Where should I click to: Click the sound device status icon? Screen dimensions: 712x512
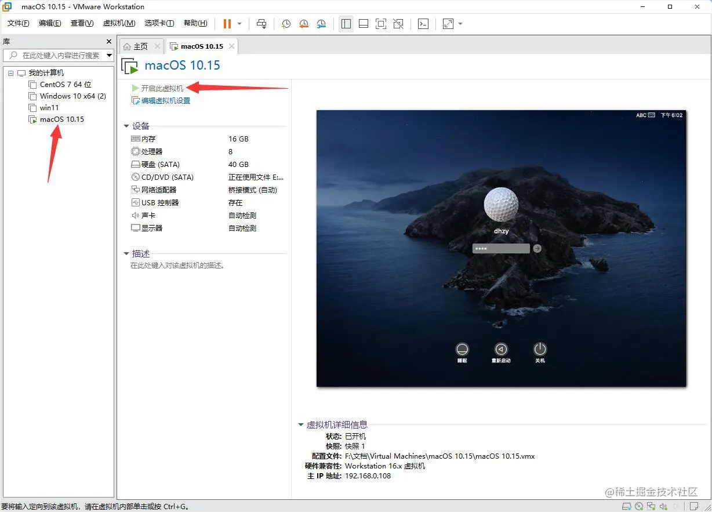pos(664,506)
